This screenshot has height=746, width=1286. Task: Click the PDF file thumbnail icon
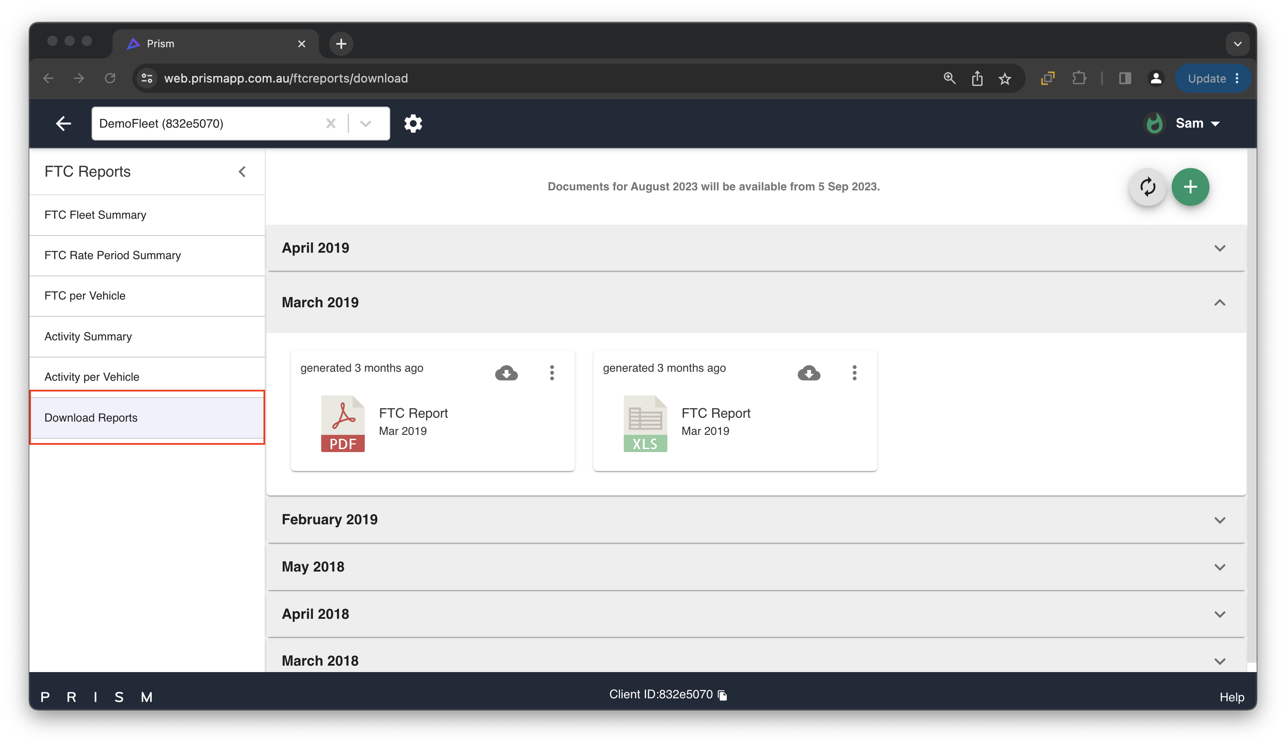(343, 424)
